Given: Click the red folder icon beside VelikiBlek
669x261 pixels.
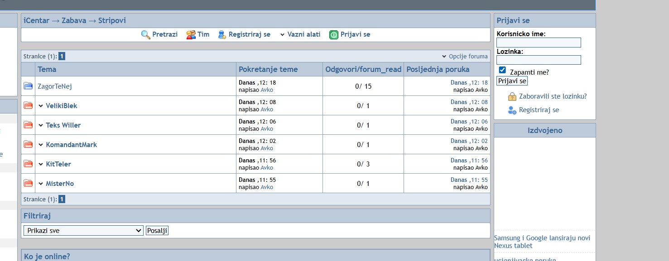Looking at the screenshot, I should point(28,105).
